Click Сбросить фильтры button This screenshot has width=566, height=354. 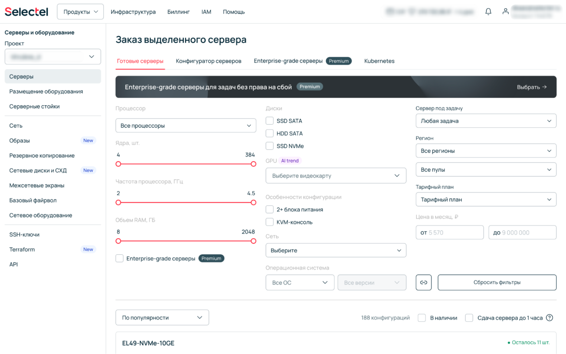pyautogui.click(x=497, y=282)
